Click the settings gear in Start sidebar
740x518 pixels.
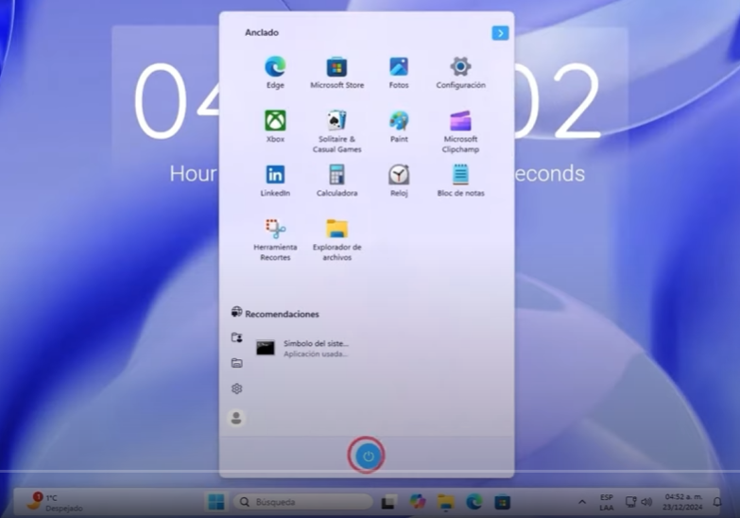click(237, 388)
